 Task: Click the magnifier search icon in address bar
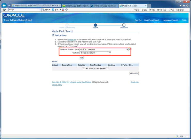53,6
